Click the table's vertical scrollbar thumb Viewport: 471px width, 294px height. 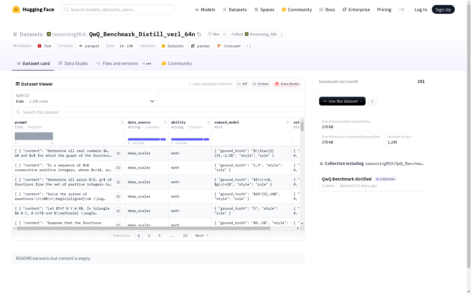click(x=302, y=126)
